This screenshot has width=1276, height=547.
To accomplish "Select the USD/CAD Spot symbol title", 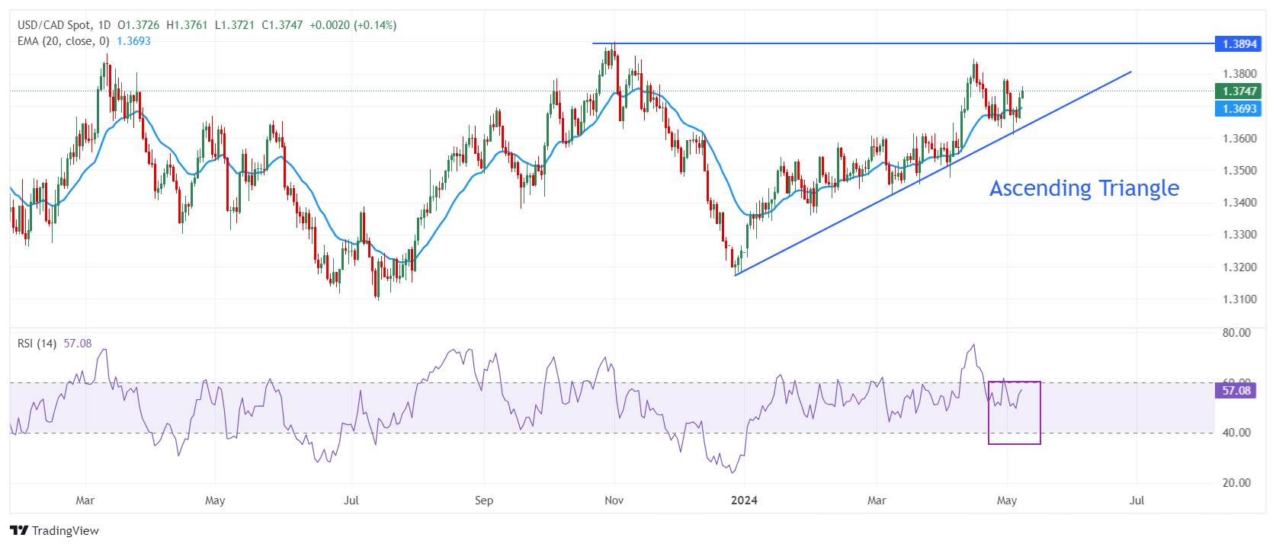I will [53, 25].
